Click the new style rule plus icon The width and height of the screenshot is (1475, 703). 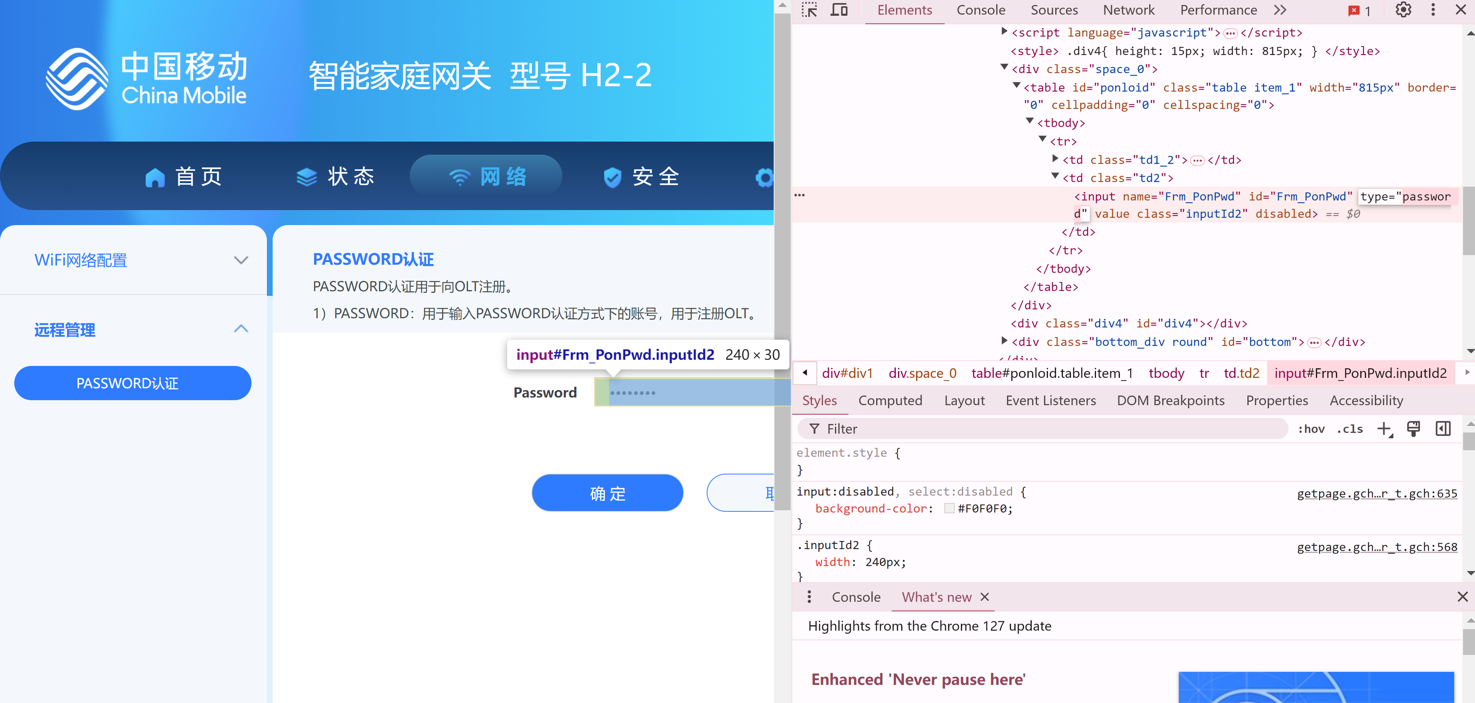(x=1384, y=429)
